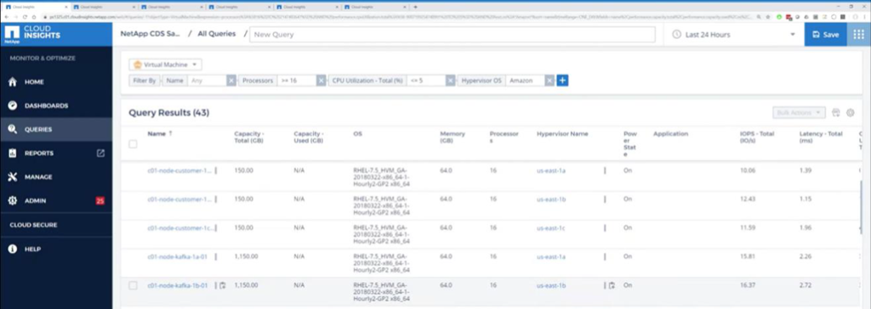Open us-east-1a link in kafka-1a-01 row

pyautogui.click(x=550, y=256)
